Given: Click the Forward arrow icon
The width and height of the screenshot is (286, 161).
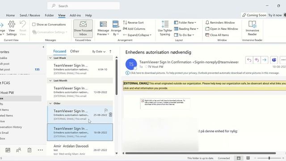Looking at the screenshot, I should point(264,60).
